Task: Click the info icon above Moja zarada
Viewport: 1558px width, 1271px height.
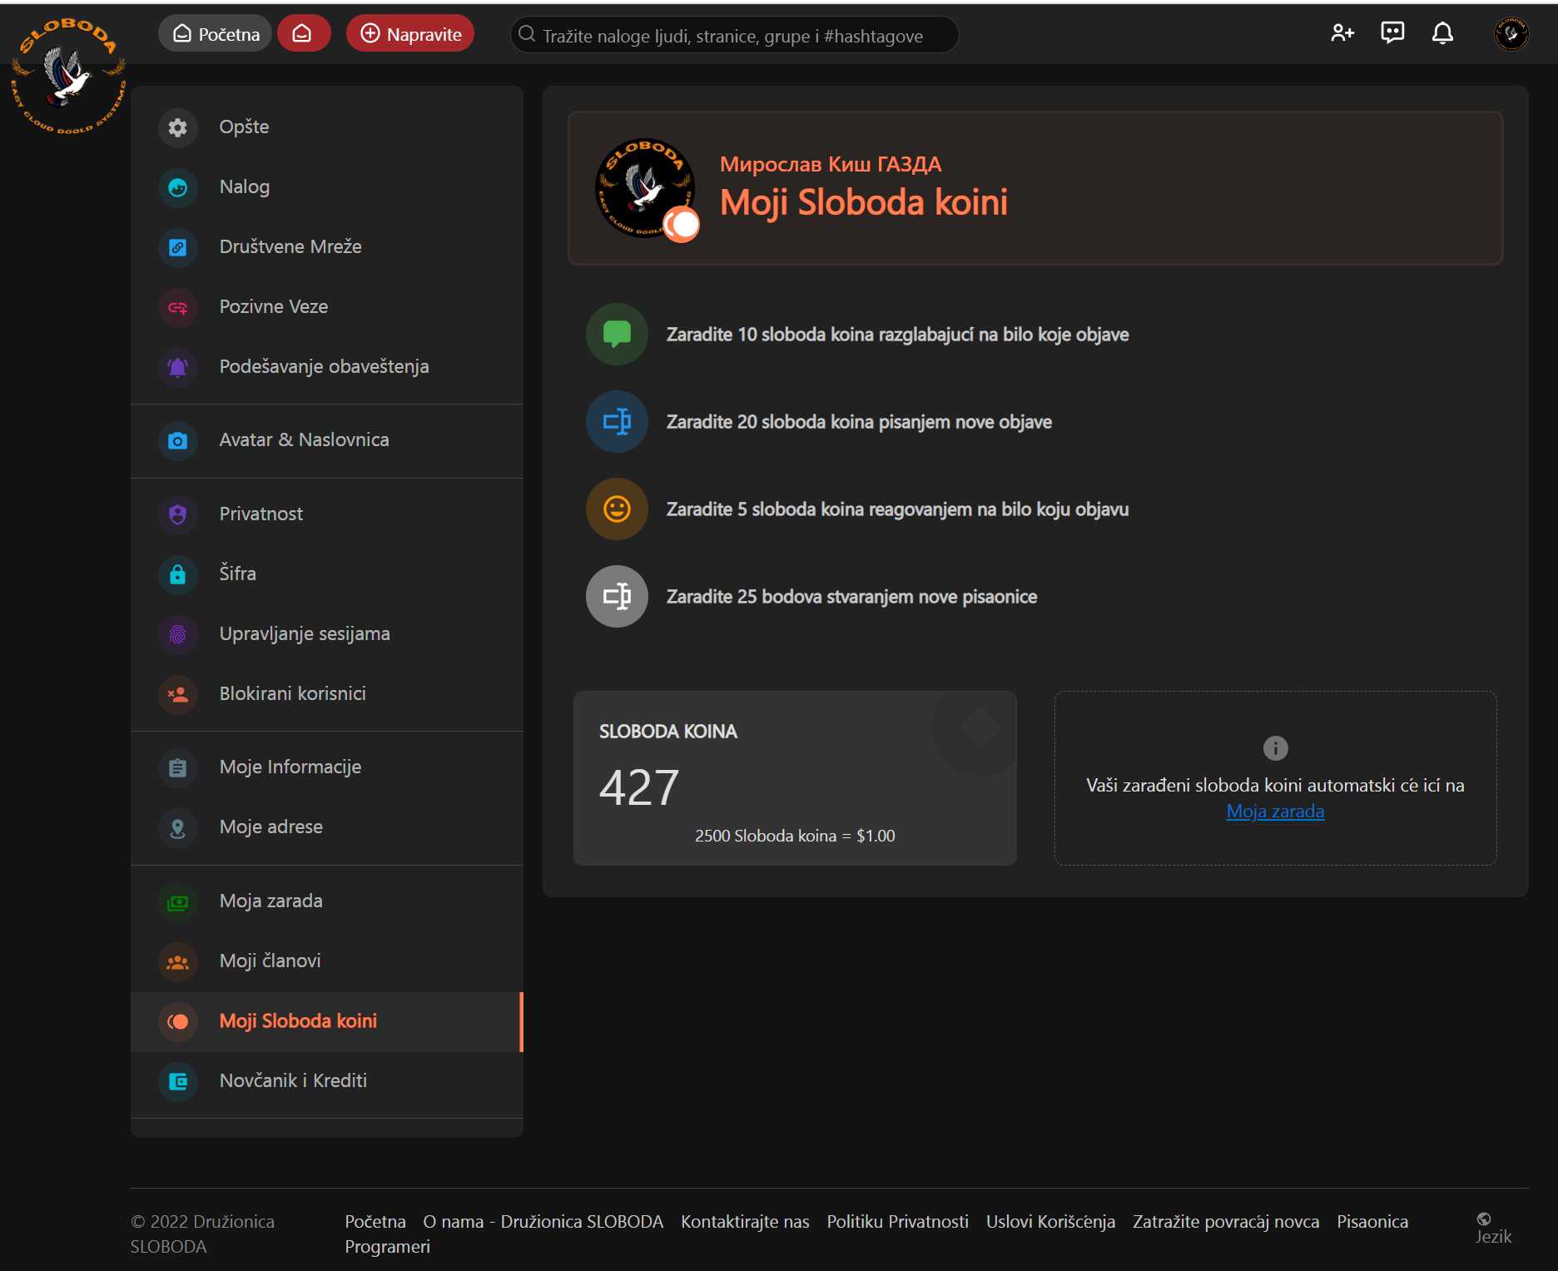Action: click(x=1275, y=747)
